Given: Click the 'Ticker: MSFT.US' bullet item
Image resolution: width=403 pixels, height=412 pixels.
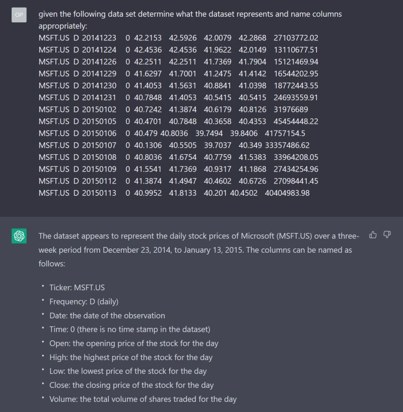Looking at the screenshot, I should pos(77,287).
